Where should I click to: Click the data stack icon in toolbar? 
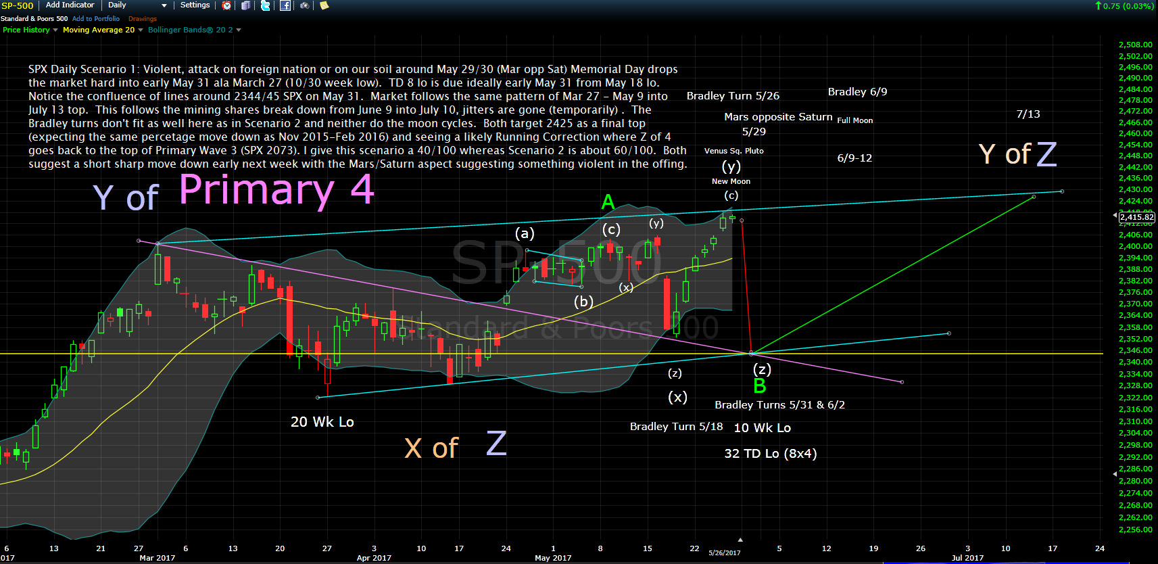point(246,5)
